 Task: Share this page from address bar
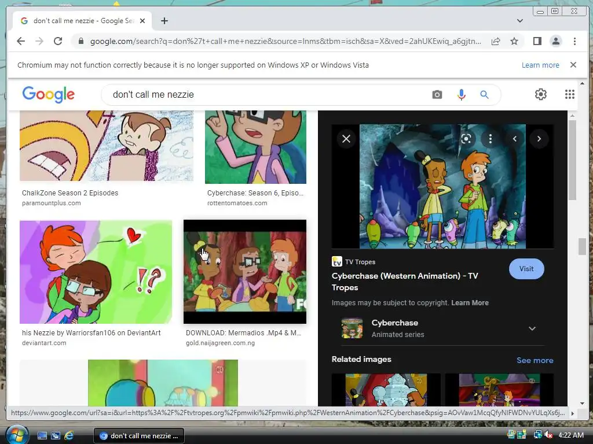(x=496, y=41)
